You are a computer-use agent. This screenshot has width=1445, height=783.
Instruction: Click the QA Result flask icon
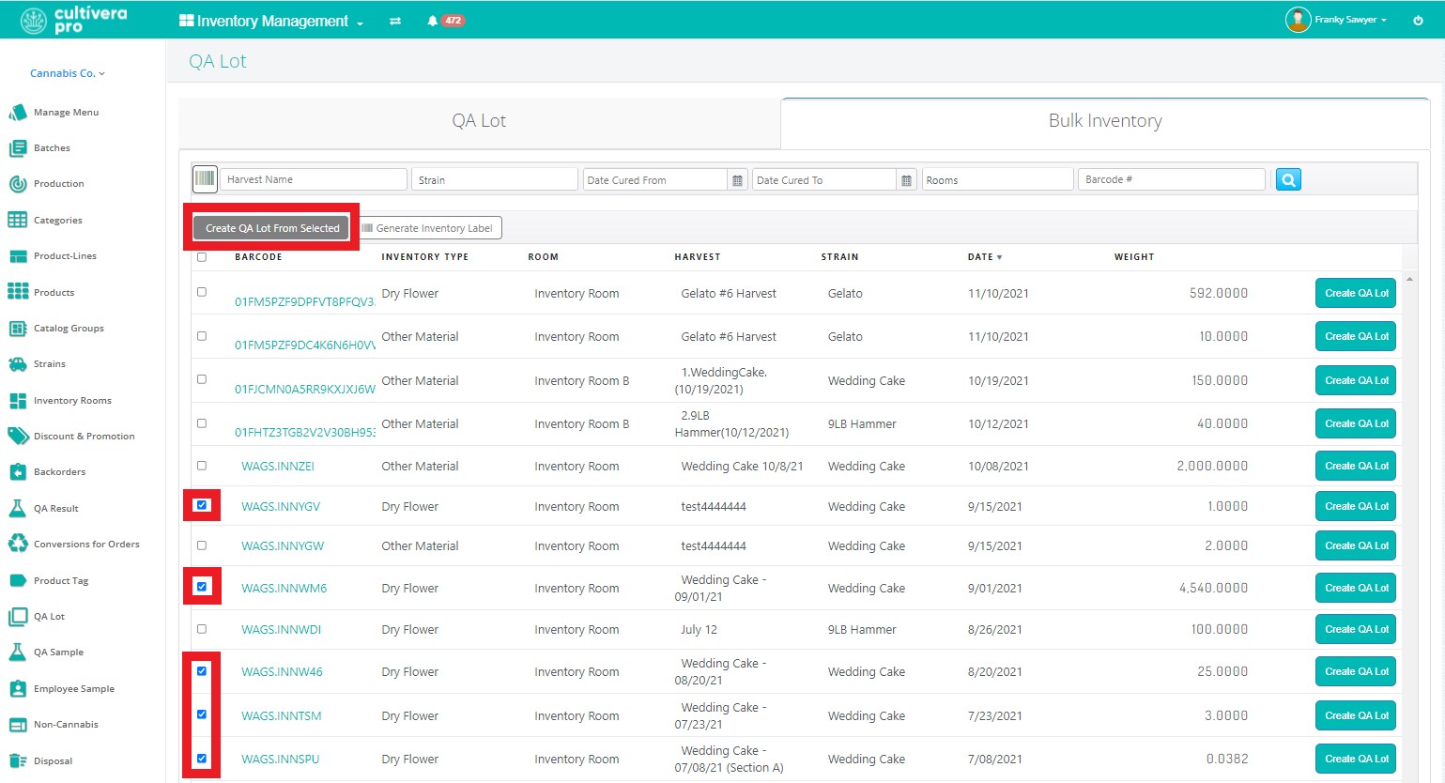pos(17,509)
